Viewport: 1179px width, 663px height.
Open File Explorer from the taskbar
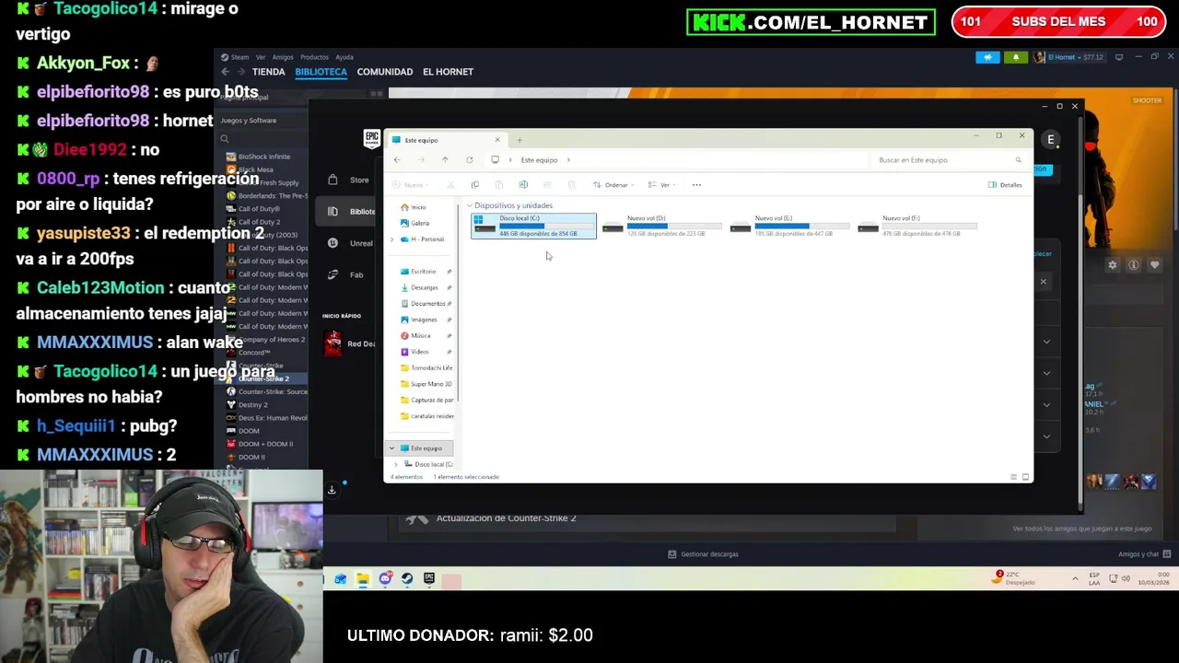point(363,579)
